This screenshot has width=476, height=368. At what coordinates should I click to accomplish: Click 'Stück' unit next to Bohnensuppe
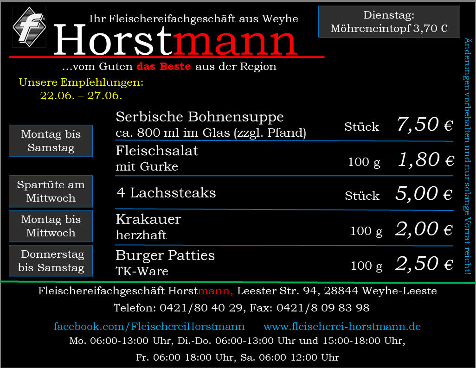click(362, 127)
